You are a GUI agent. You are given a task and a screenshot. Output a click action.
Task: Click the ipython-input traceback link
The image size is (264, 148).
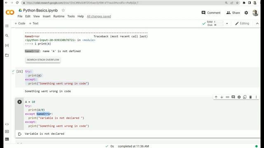50,40
